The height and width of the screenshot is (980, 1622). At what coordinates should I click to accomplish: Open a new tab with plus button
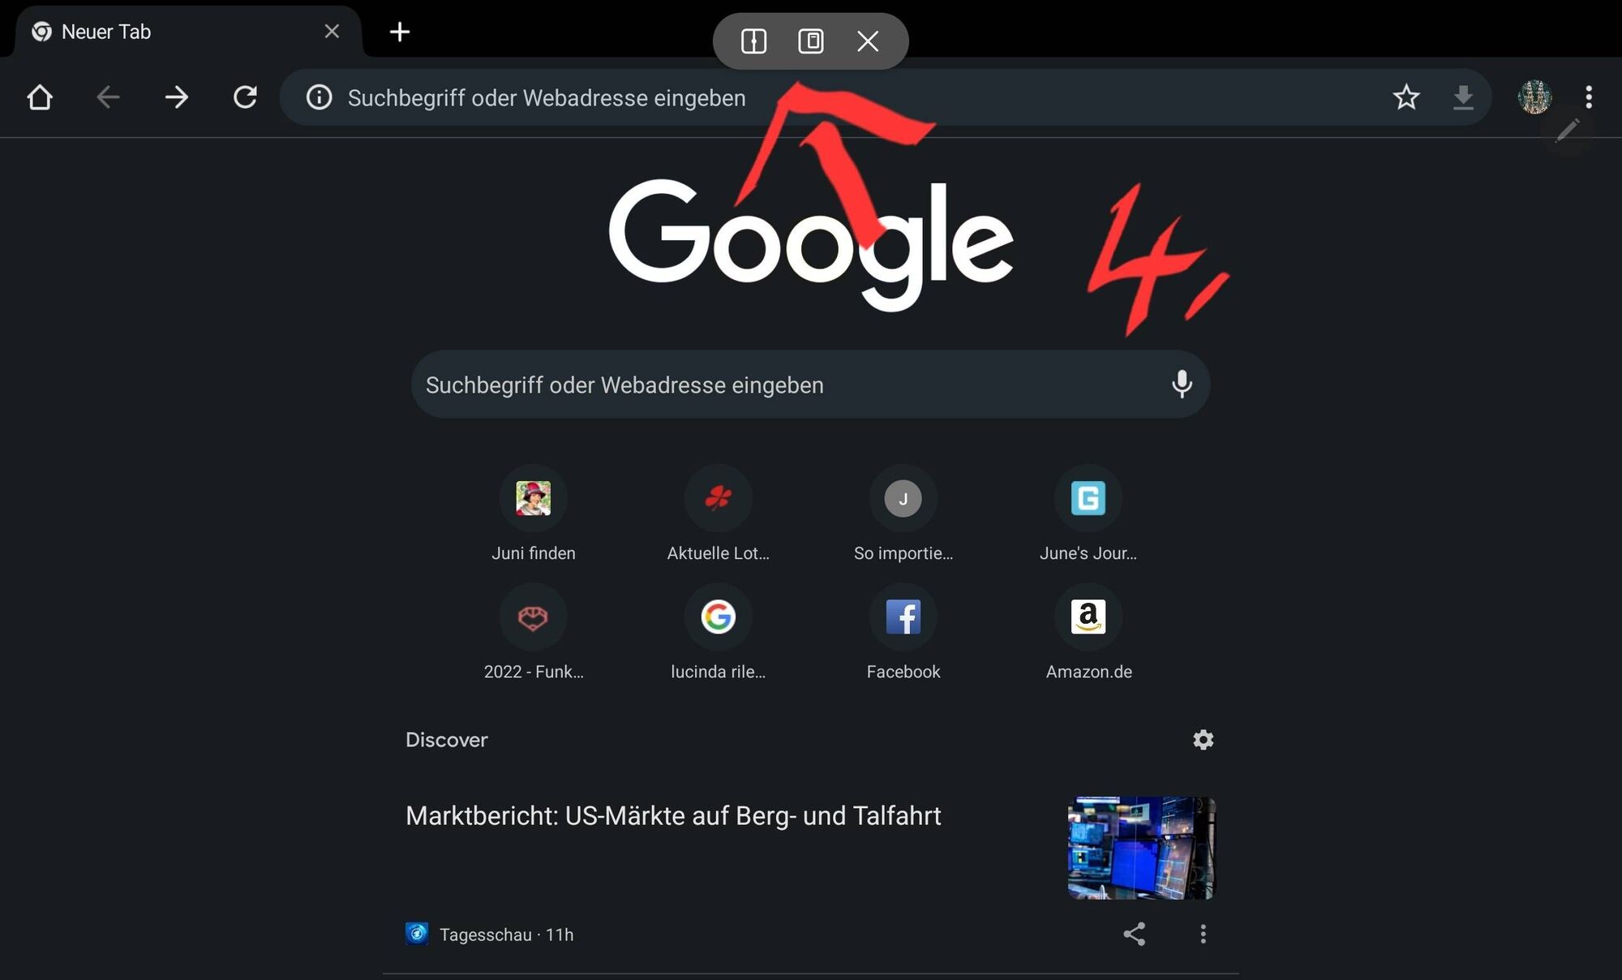(x=400, y=32)
